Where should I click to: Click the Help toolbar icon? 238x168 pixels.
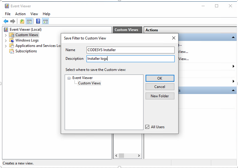(x=38, y=21)
